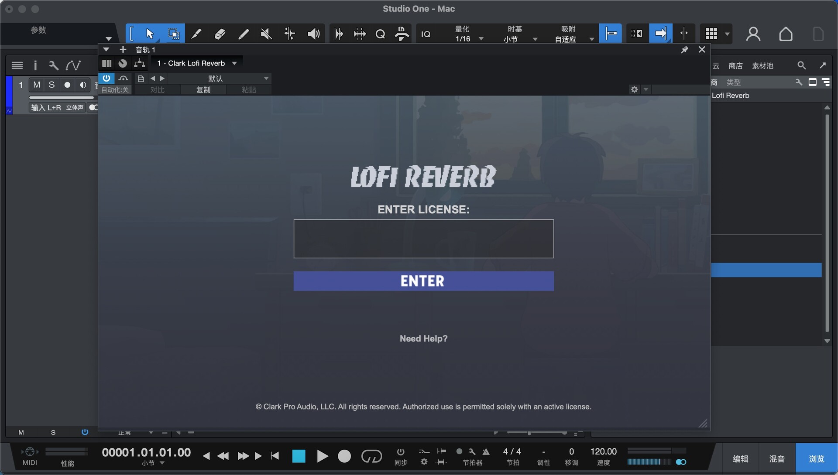Viewport: 838px width, 475px height.
Task: Open plugin window menu triangle
Action: pos(106,49)
